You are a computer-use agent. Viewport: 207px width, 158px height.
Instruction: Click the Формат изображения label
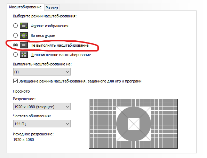(49, 26)
